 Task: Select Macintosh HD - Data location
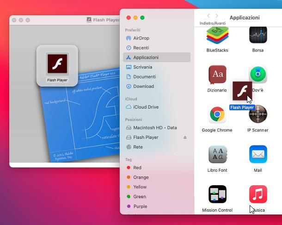[154, 128]
